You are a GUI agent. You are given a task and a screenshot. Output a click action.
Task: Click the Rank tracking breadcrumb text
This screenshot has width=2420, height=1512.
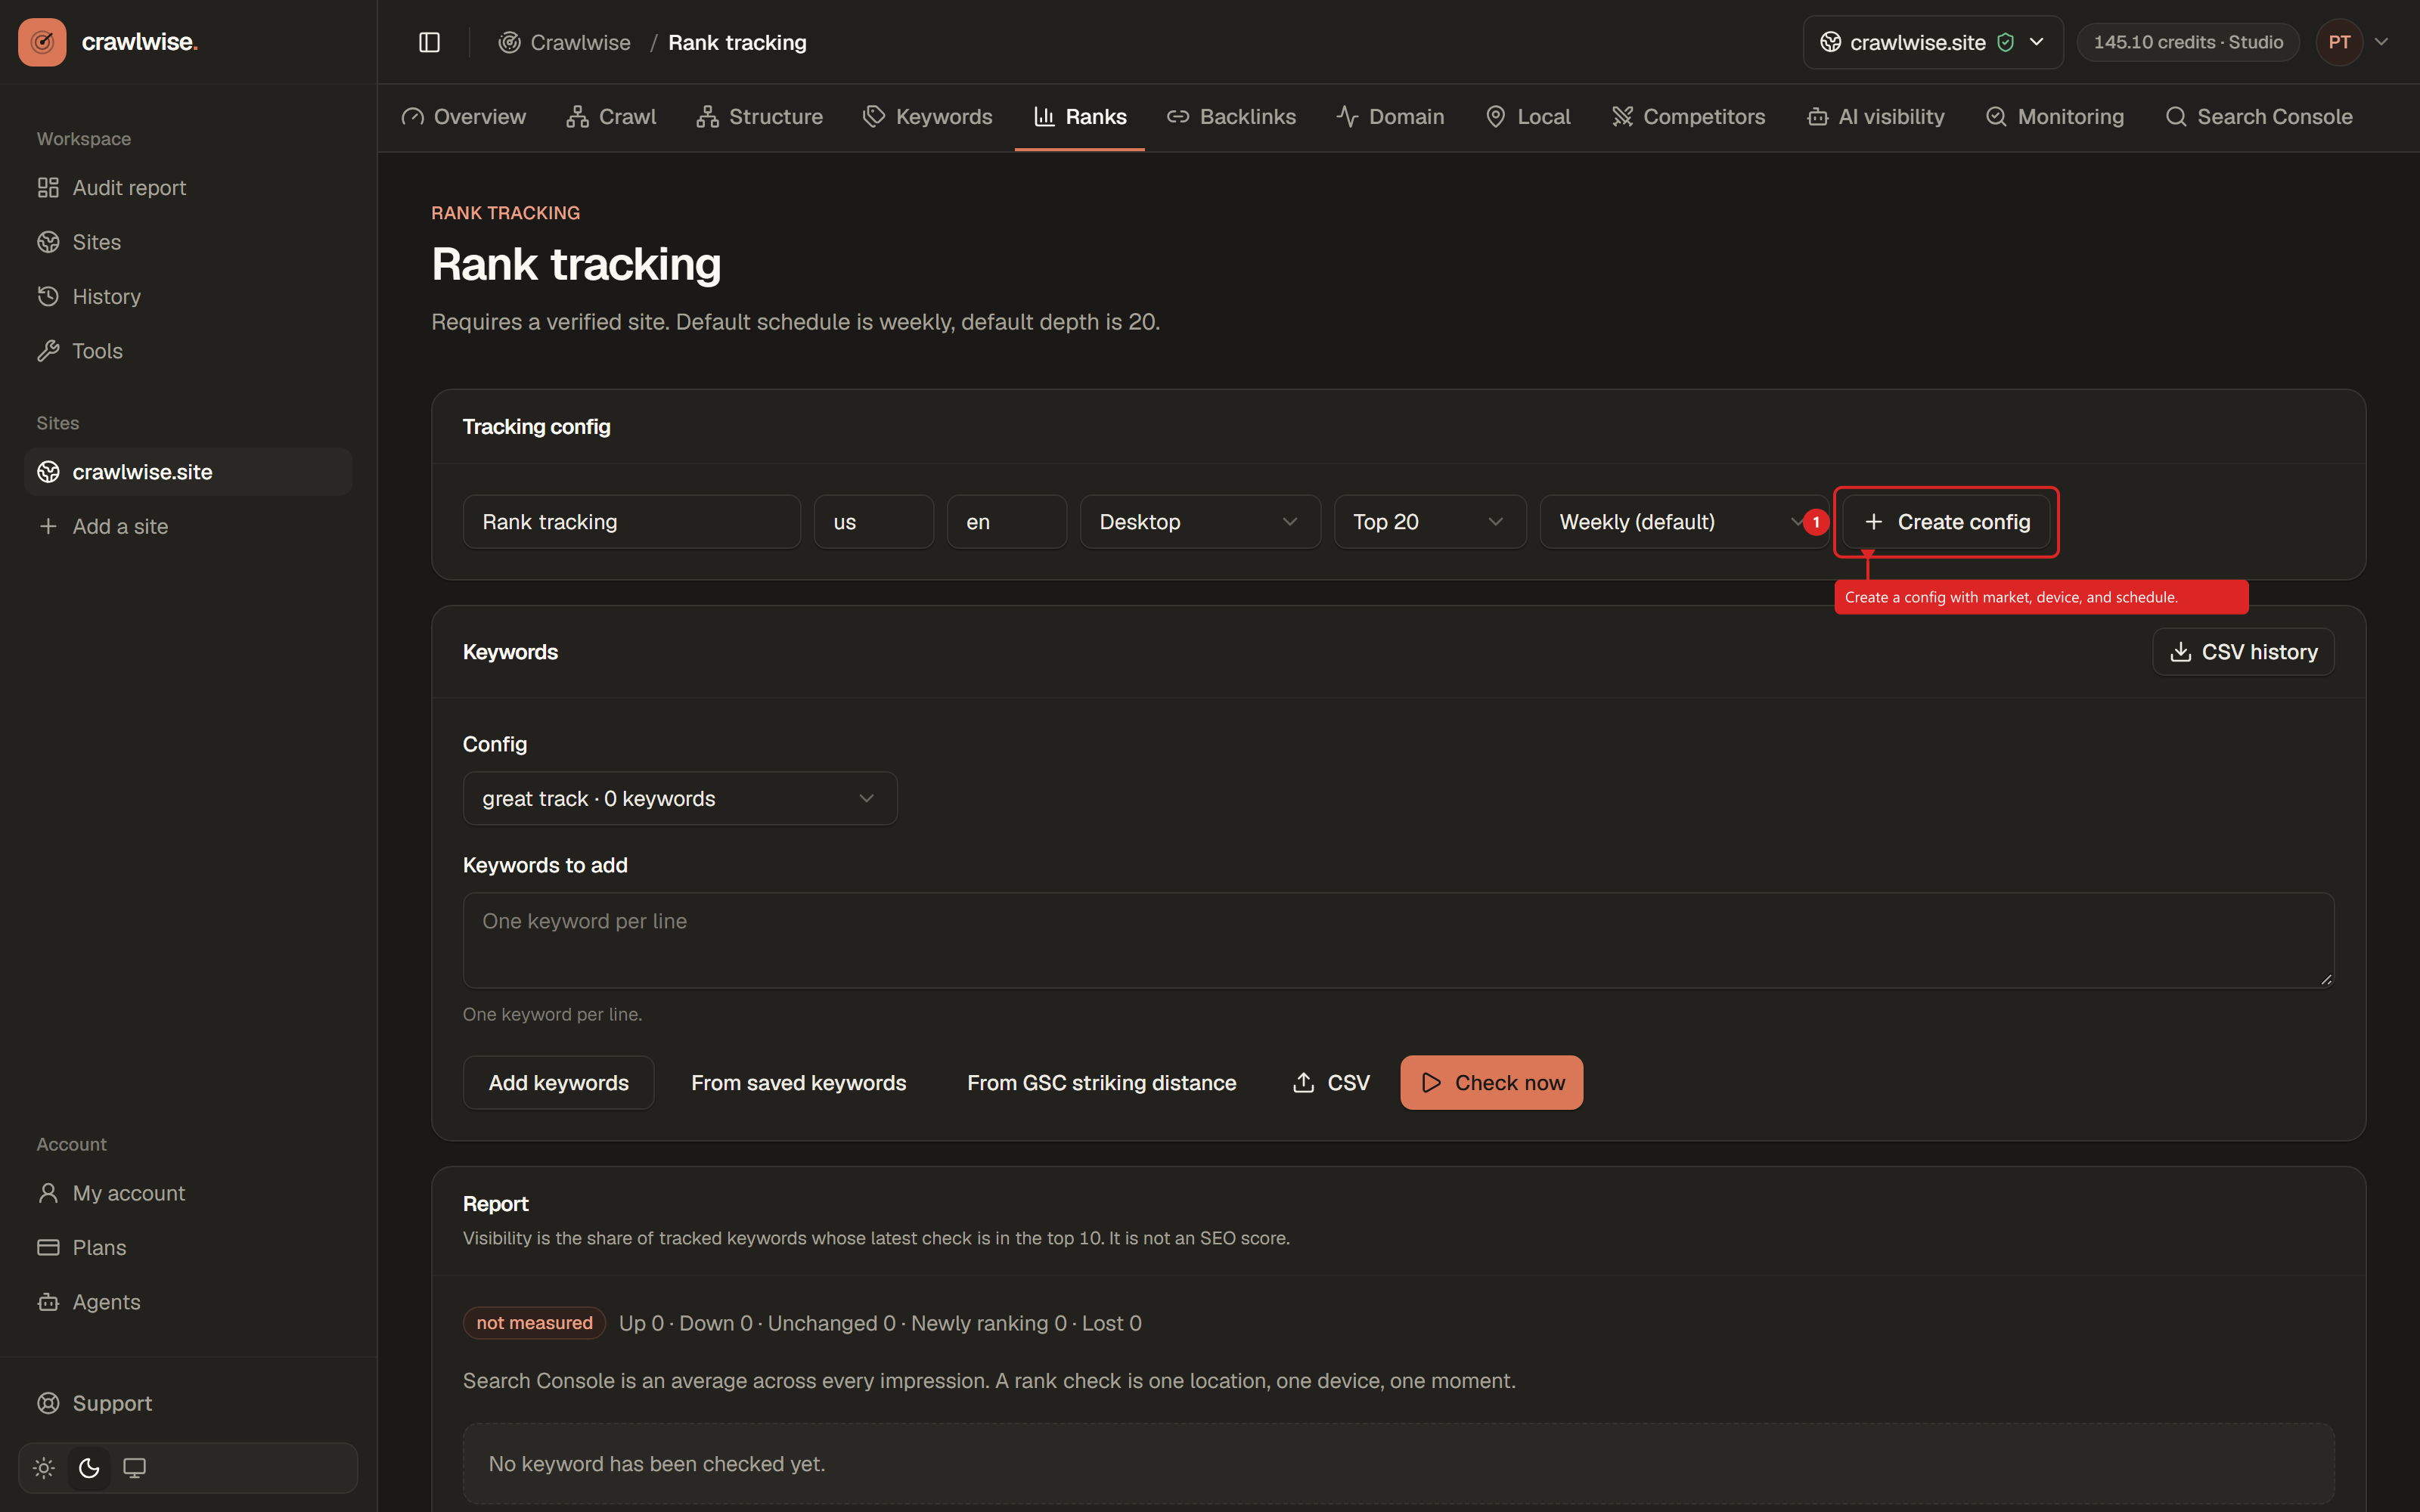pos(737,42)
